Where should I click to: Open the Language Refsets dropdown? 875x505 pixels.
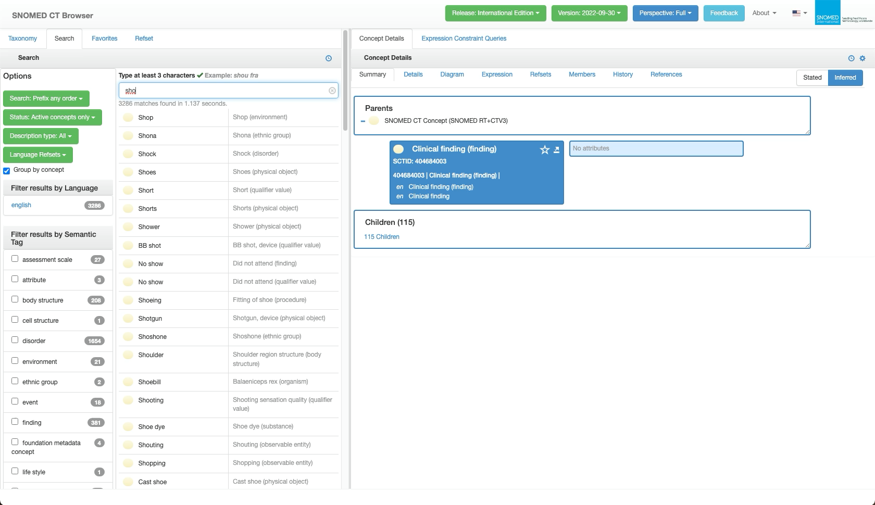click(x=37, y=155)
